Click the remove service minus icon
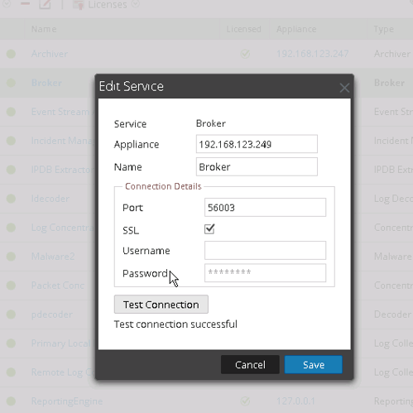 pos(25,3)
